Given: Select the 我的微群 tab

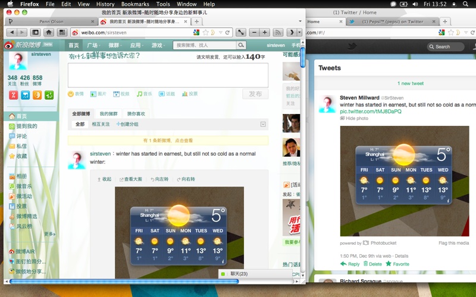Looking at the screenshot, I should click(x=108, y=113).
